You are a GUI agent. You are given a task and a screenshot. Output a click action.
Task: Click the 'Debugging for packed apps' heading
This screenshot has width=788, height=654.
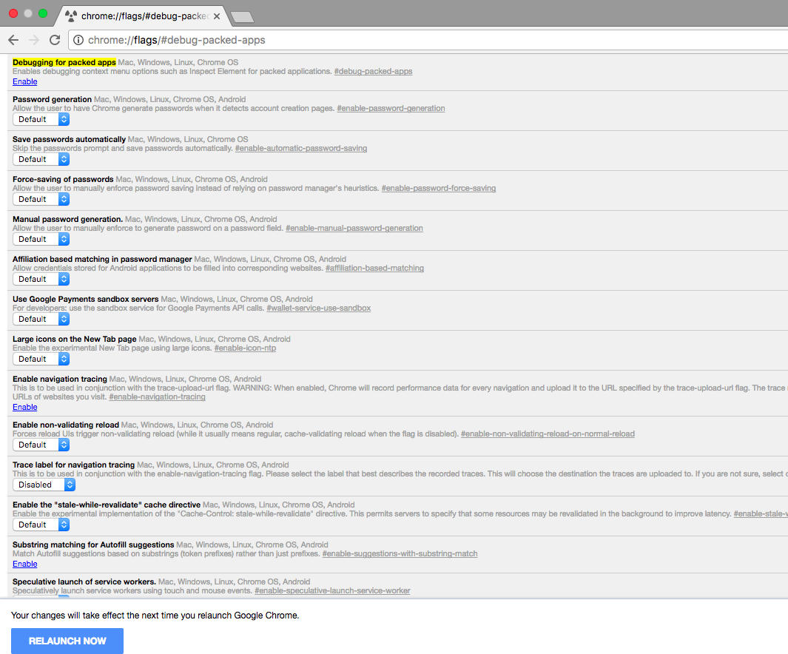pos(64,62)
